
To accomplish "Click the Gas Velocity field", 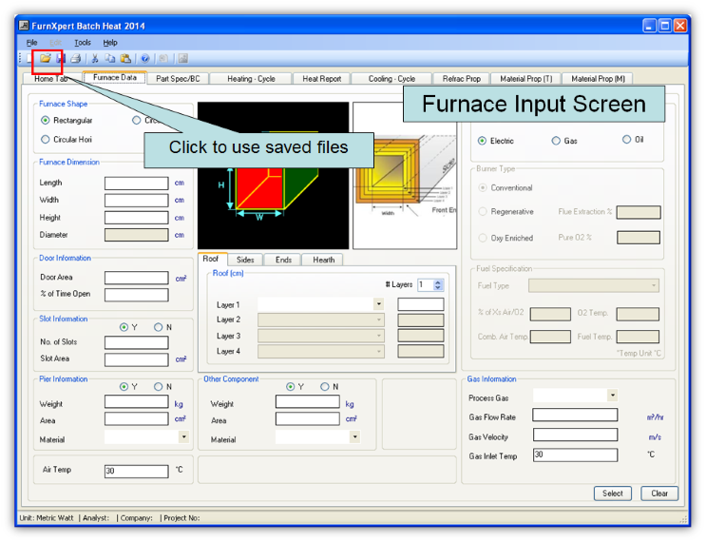I will tap(575, 436).
